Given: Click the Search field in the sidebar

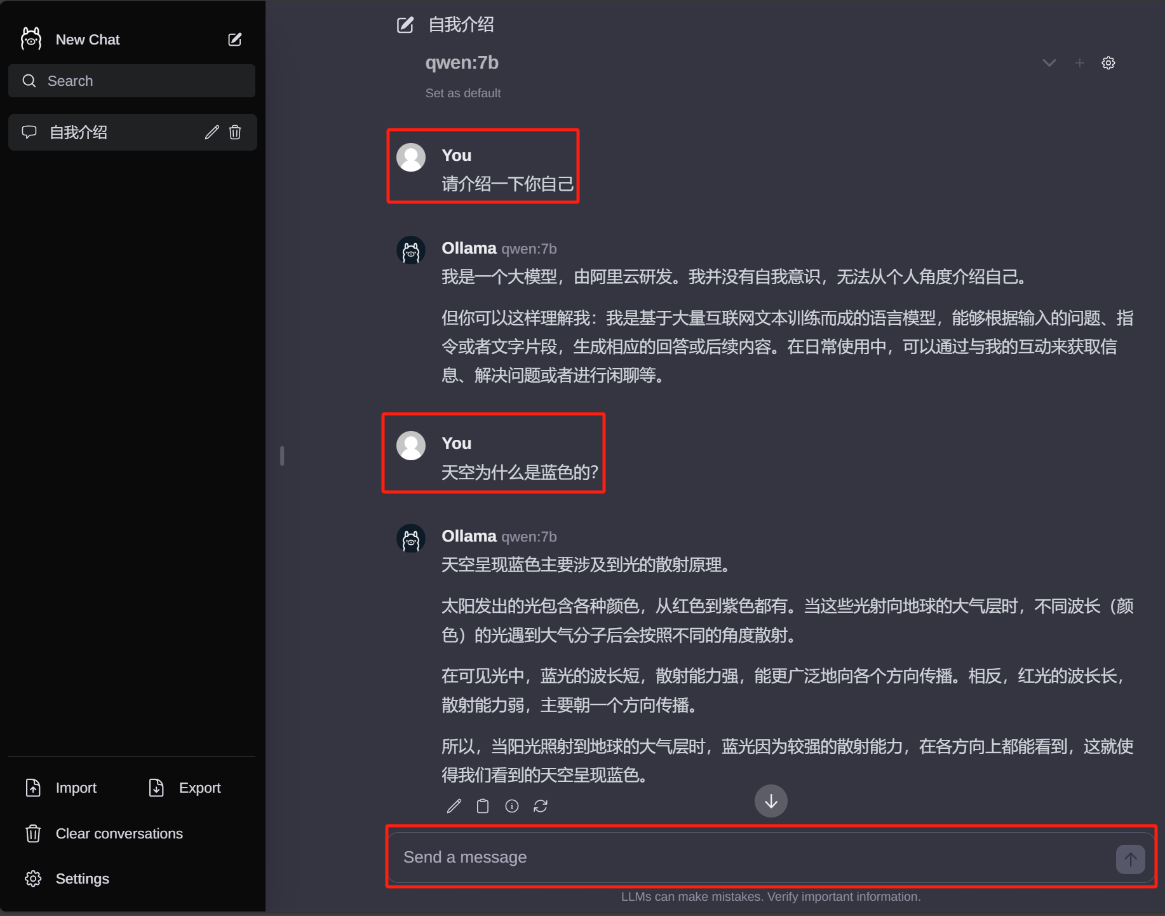Looking at the screenshot, I should [131, 81].
